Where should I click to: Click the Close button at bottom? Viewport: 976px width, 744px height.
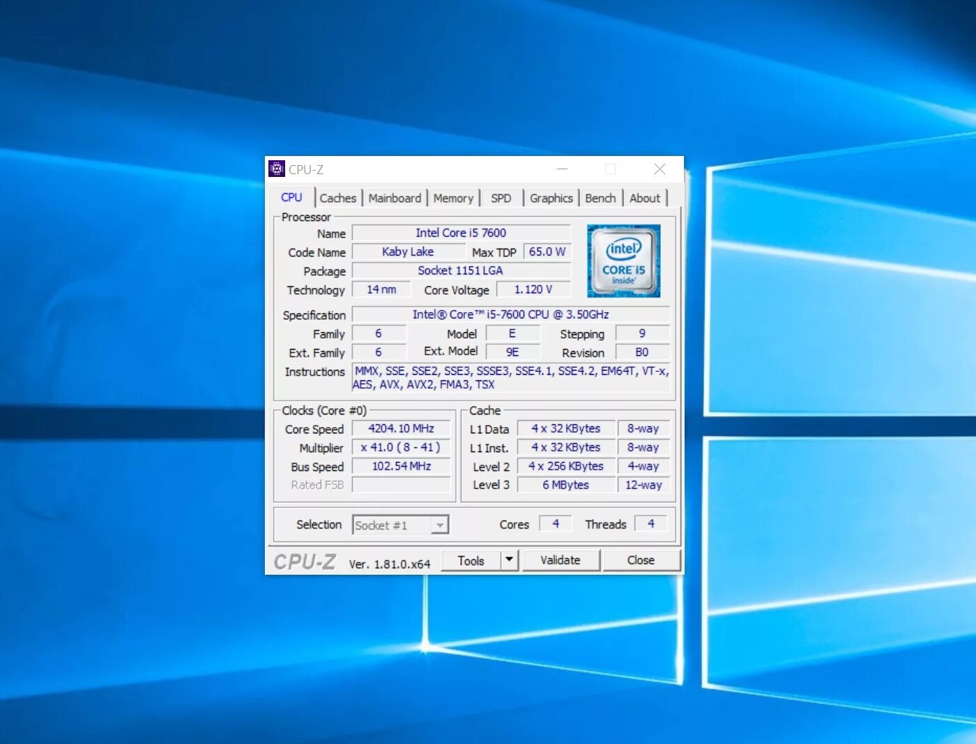(x=641, y=560)
